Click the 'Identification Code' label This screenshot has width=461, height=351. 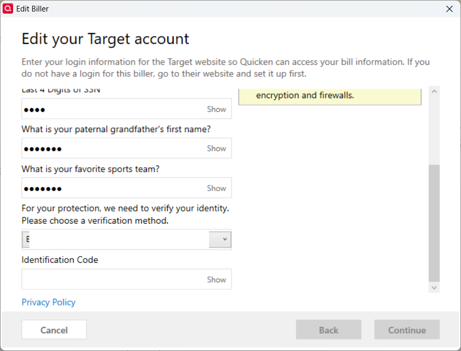60,260
